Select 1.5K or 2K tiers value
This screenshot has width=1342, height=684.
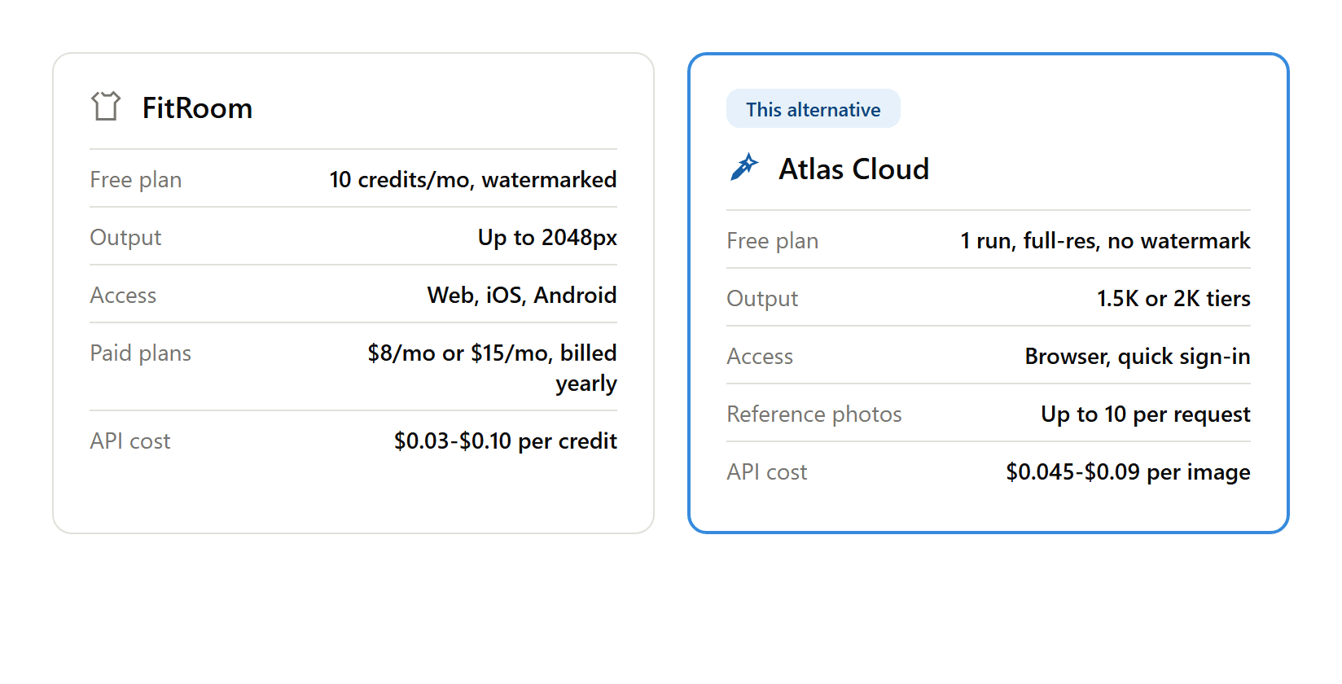click(1173, 298)
